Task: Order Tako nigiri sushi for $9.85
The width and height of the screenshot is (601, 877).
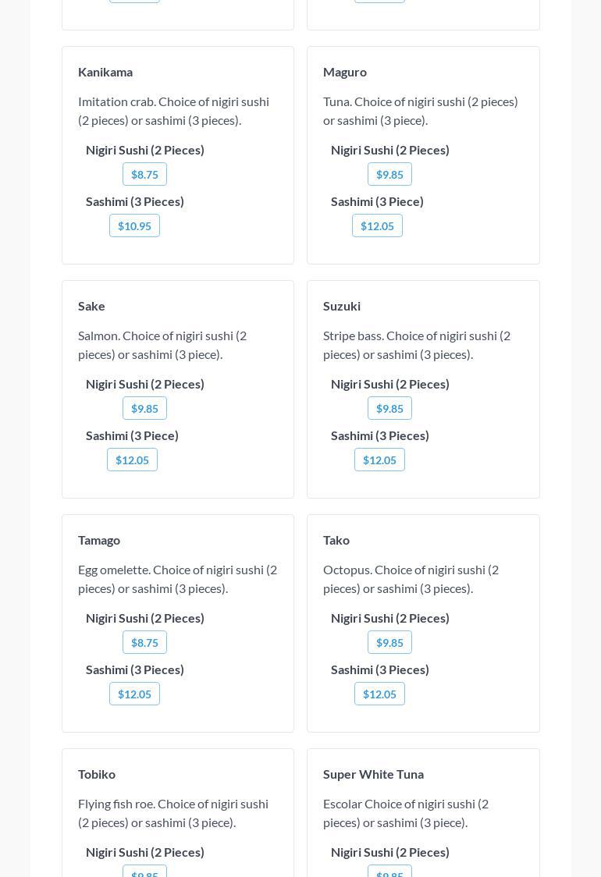Action: click(389, 642)
